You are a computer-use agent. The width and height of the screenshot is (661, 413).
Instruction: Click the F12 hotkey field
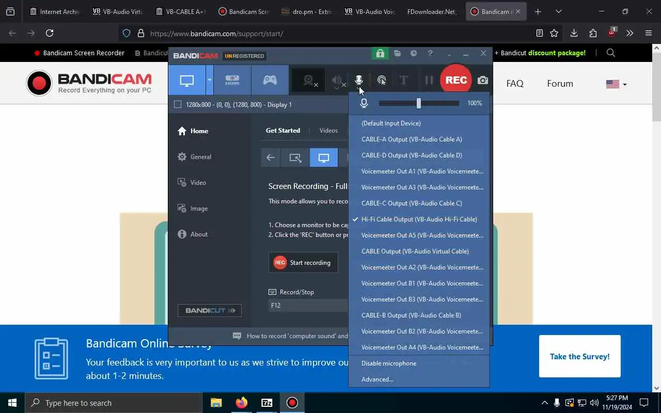pos(308,306)
